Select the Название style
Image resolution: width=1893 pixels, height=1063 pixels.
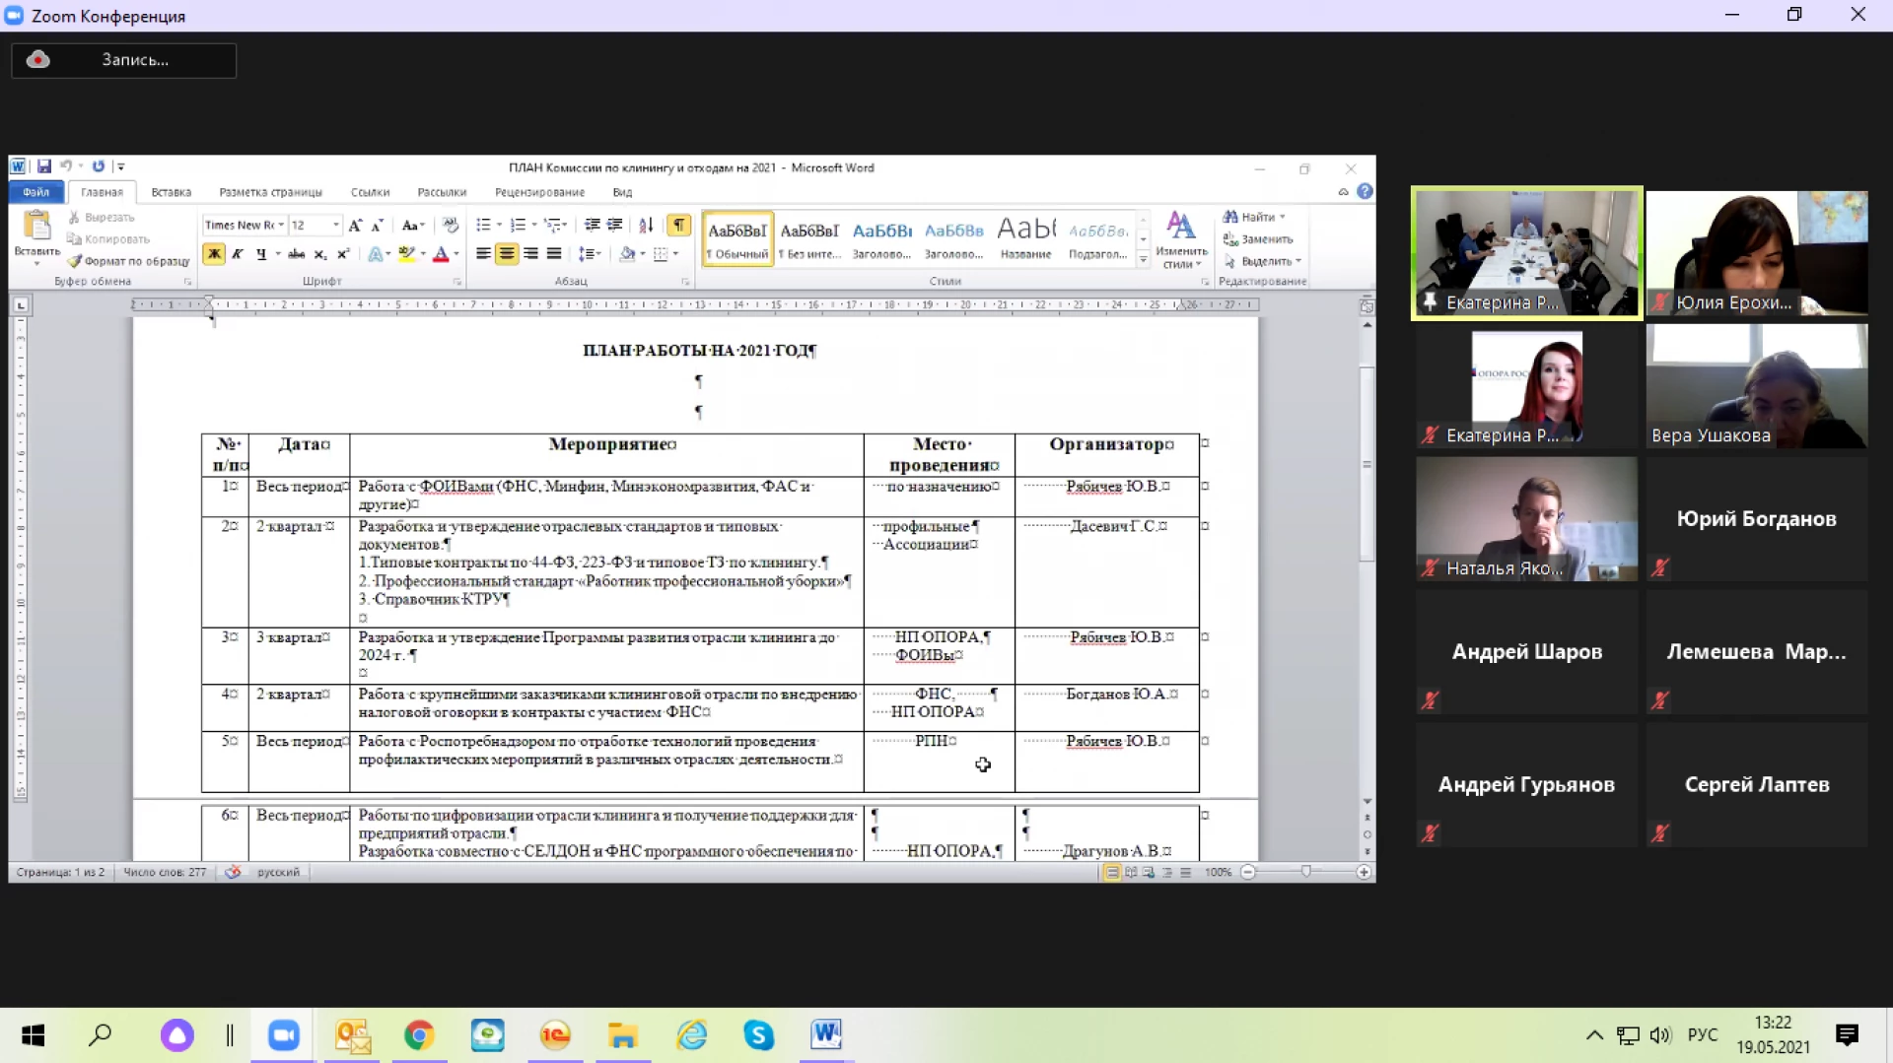click(1026, 239)
